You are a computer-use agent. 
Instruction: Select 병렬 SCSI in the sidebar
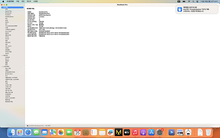click(8, 35)
